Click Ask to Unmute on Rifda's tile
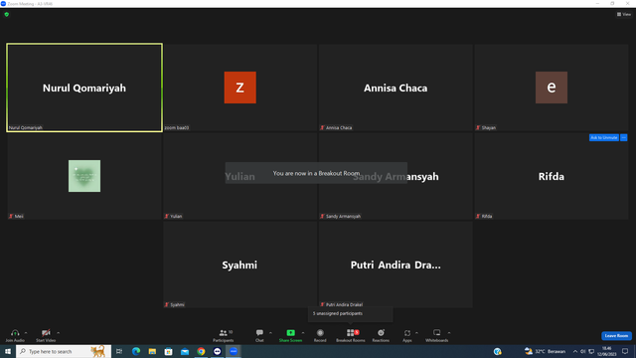This screenshot has height=358, width=636. [x=603, y=137]
